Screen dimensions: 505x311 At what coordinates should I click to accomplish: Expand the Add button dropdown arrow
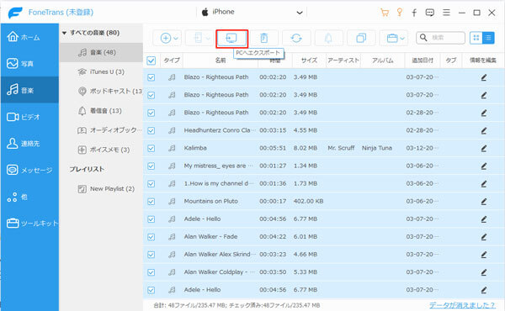(x=176, y=39)
